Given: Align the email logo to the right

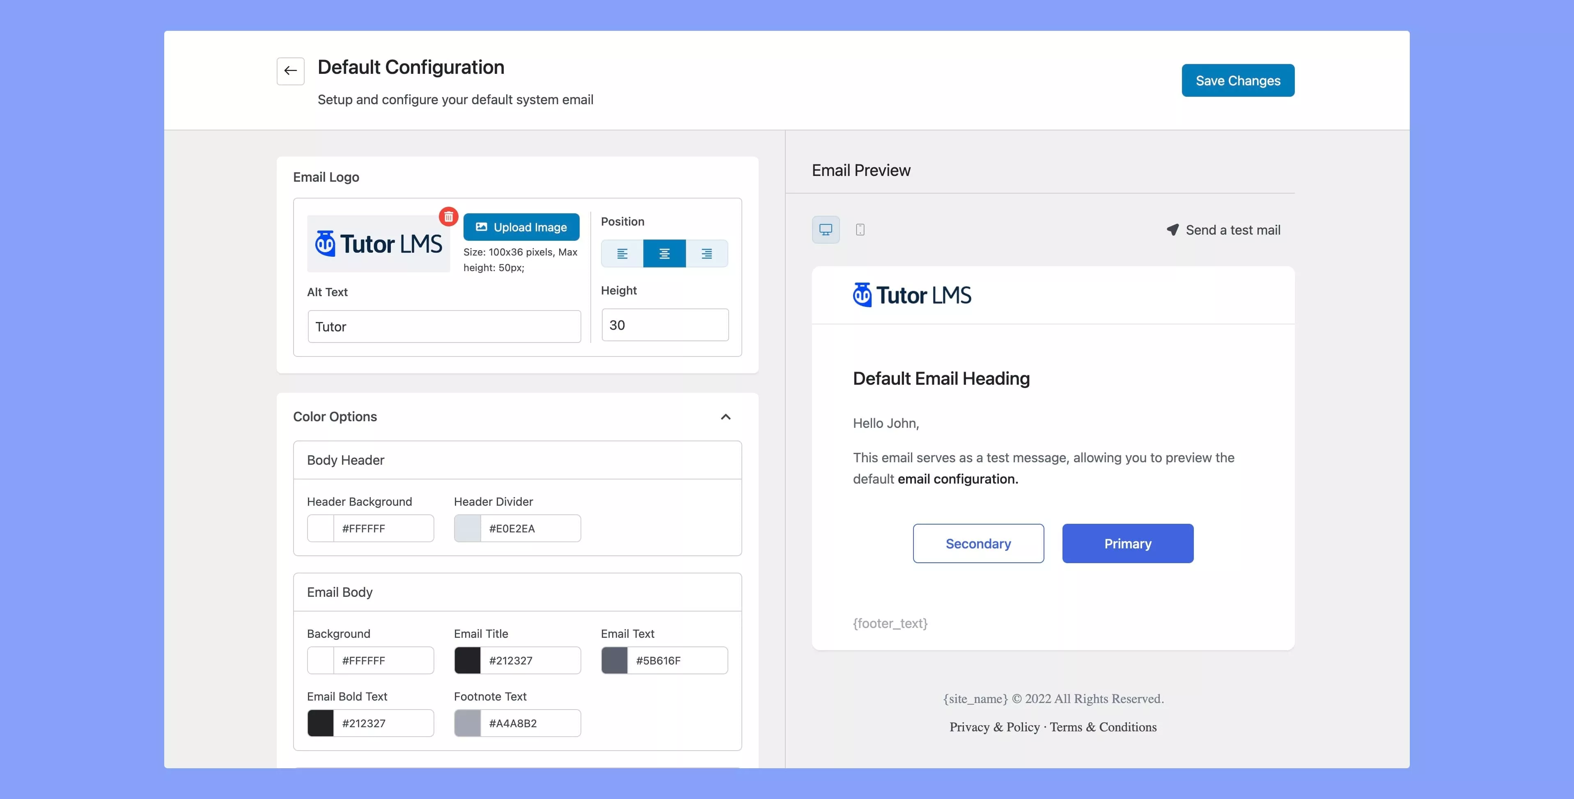Looking at the screenshot, I should [707, 253].
